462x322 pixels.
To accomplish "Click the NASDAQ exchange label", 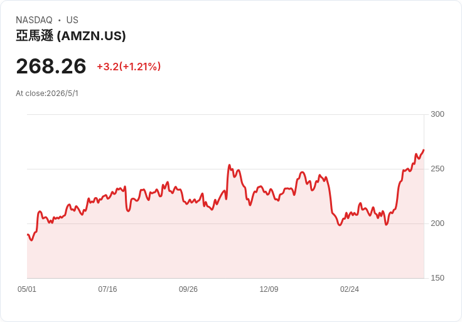I will tap(34, 20).
